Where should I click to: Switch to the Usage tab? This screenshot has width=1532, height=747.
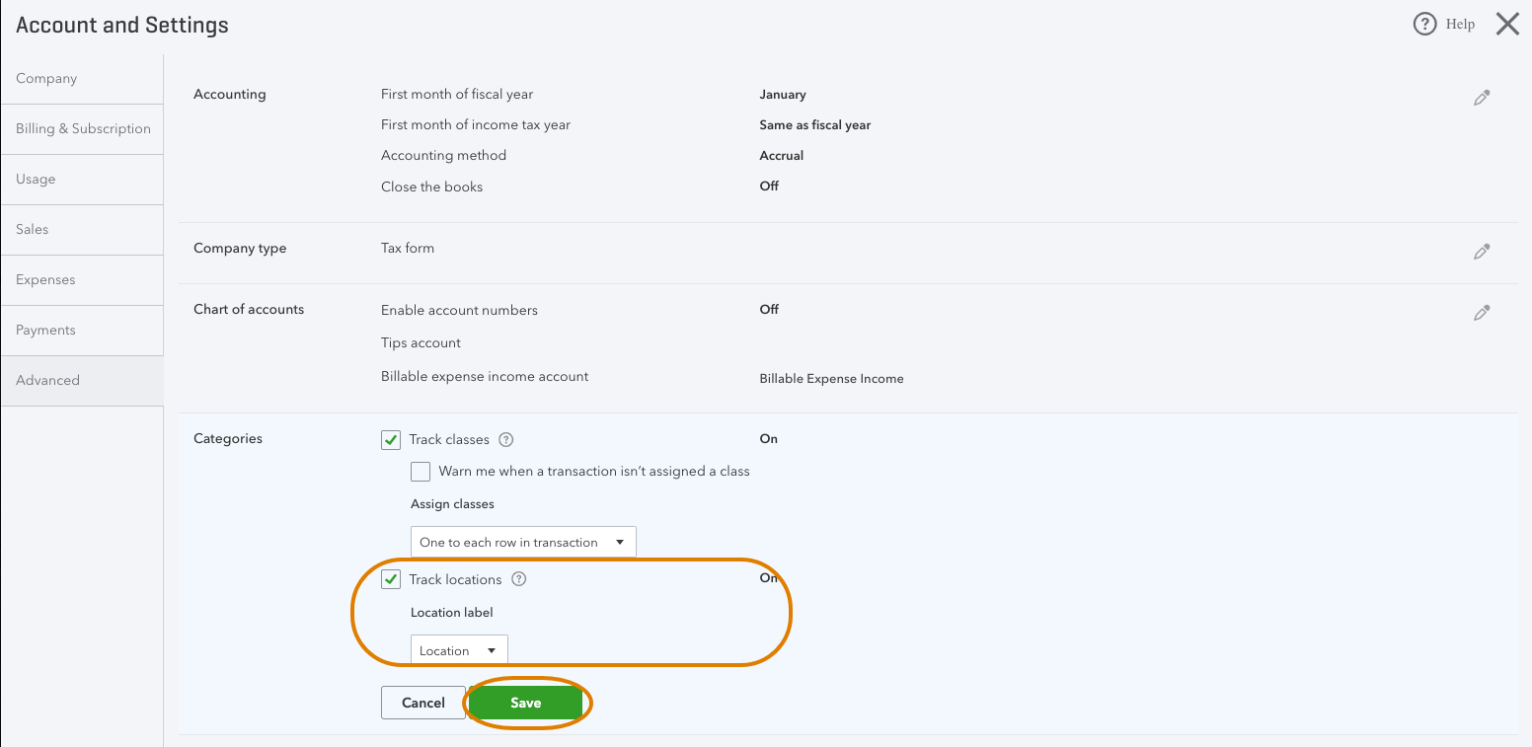82,180
